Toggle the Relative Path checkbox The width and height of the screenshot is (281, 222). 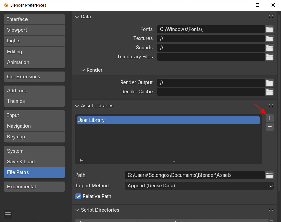(x=78, y=196)
